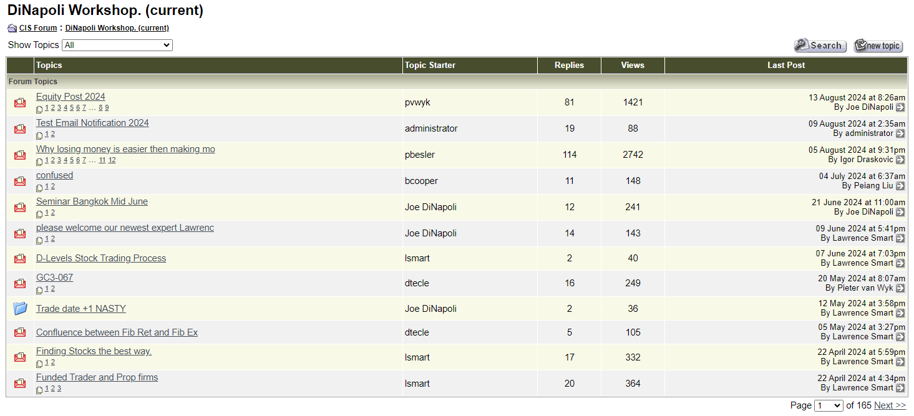Click envelope icon for Why losing money topic
This screenshot has width=914, height=416.
20,155
